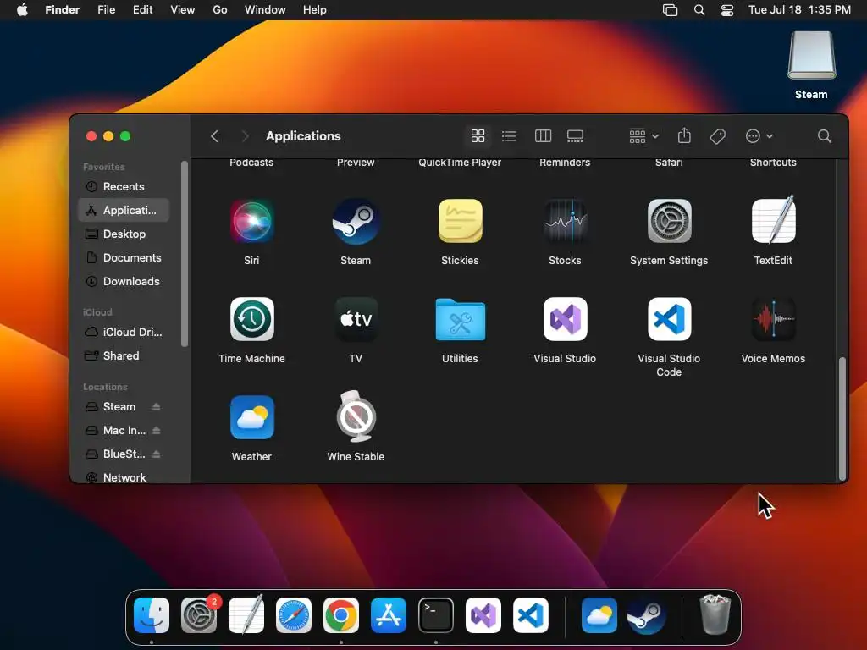Switch to column view
Screen dimensions: 867x650
pos(543,136)
